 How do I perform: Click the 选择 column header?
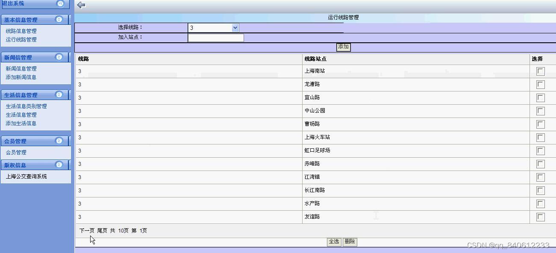537,59
